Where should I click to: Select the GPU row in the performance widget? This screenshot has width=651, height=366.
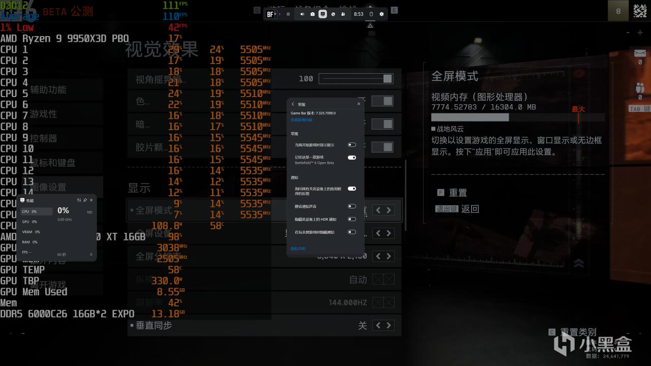coord(36,222)
